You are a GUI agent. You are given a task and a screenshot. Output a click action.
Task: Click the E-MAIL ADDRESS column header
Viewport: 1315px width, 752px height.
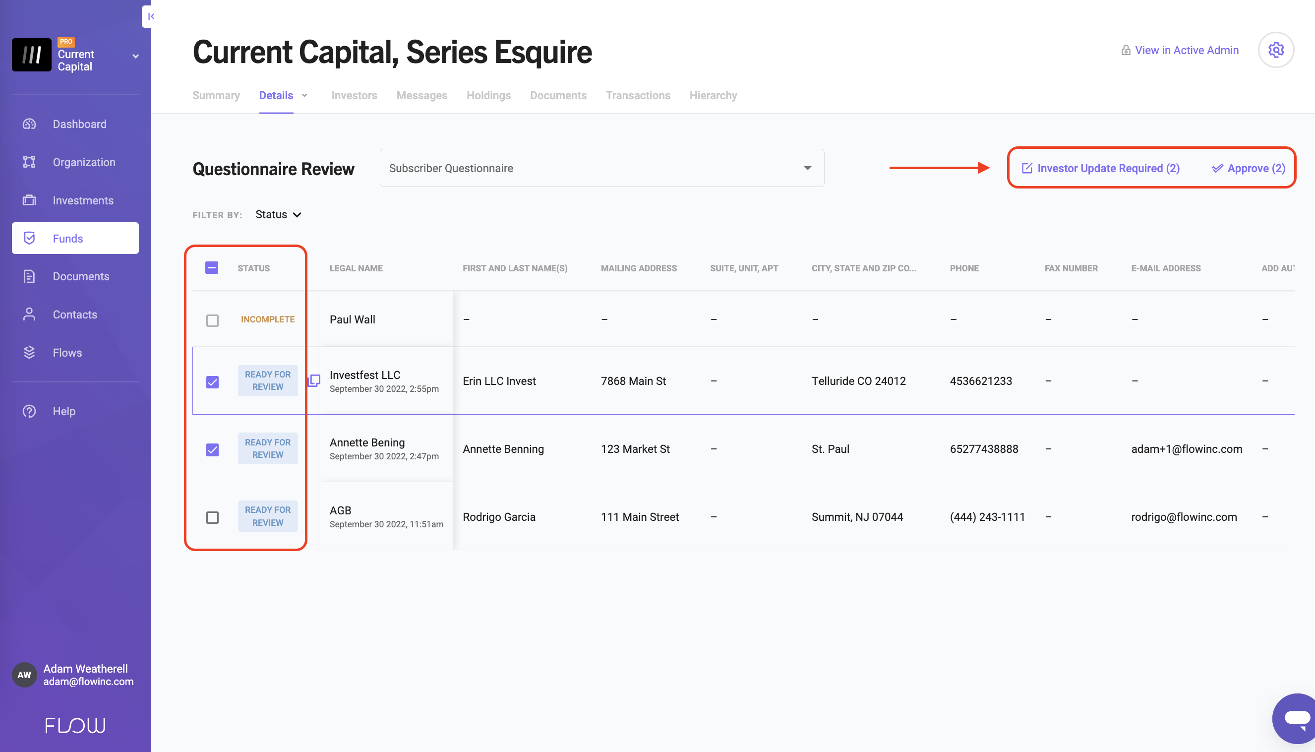coord(1165,268)
